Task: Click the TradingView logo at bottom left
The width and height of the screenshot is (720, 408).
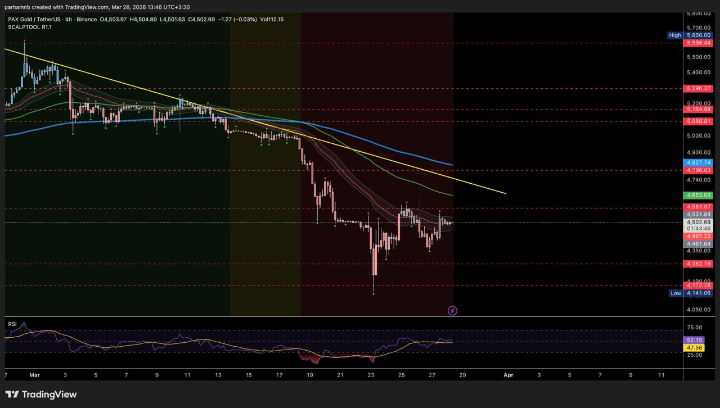Action: coord(41,395)
